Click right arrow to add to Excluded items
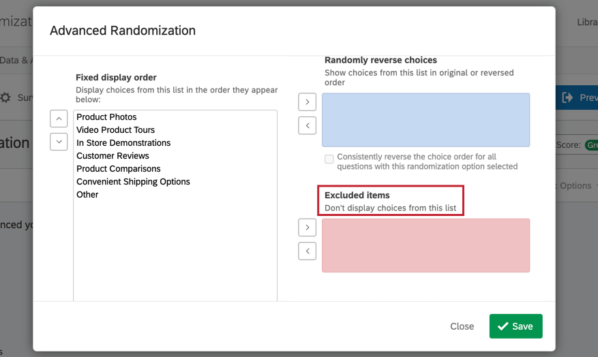598x357 pixels. coord(308,228)
